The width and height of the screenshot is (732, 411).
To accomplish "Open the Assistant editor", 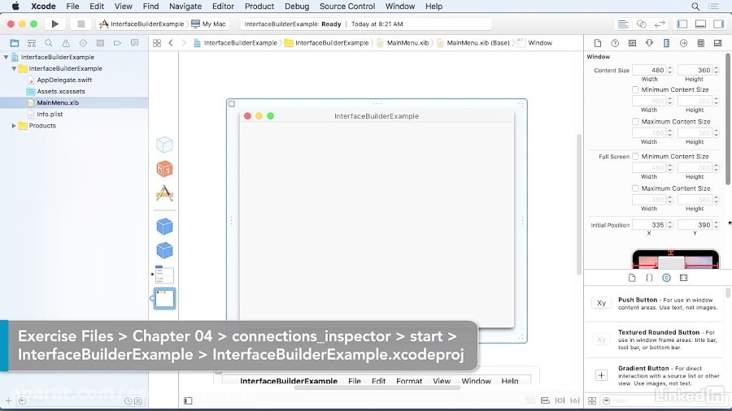I will (x=642, y=24).
